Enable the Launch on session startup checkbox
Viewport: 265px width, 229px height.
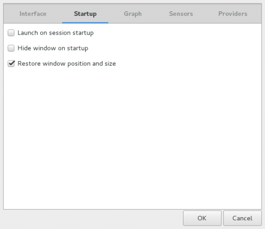point(11,33)
